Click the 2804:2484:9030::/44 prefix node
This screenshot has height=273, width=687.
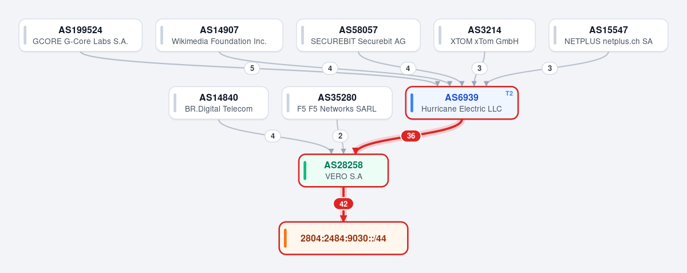[x=343, y=238]
